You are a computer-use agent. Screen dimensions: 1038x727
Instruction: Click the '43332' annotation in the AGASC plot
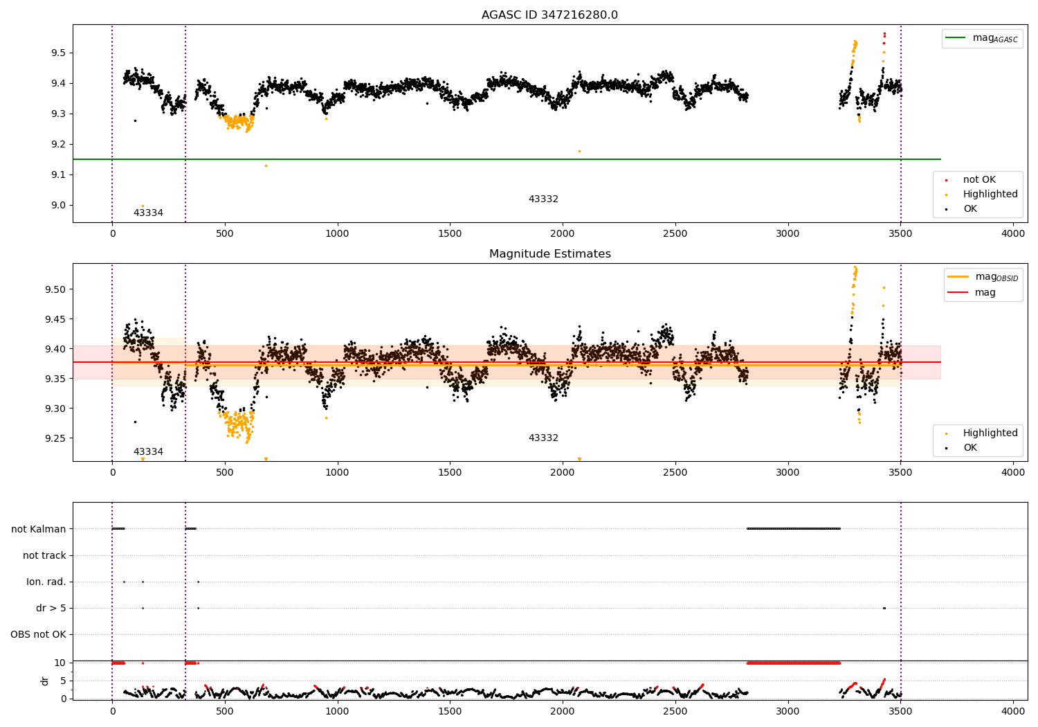(543, 199)
